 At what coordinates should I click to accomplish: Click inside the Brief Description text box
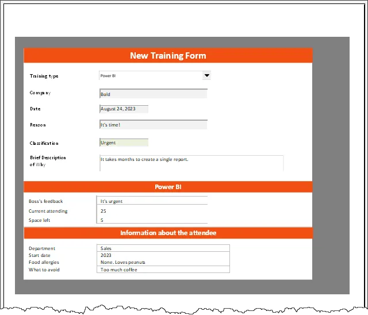point(191,163)
